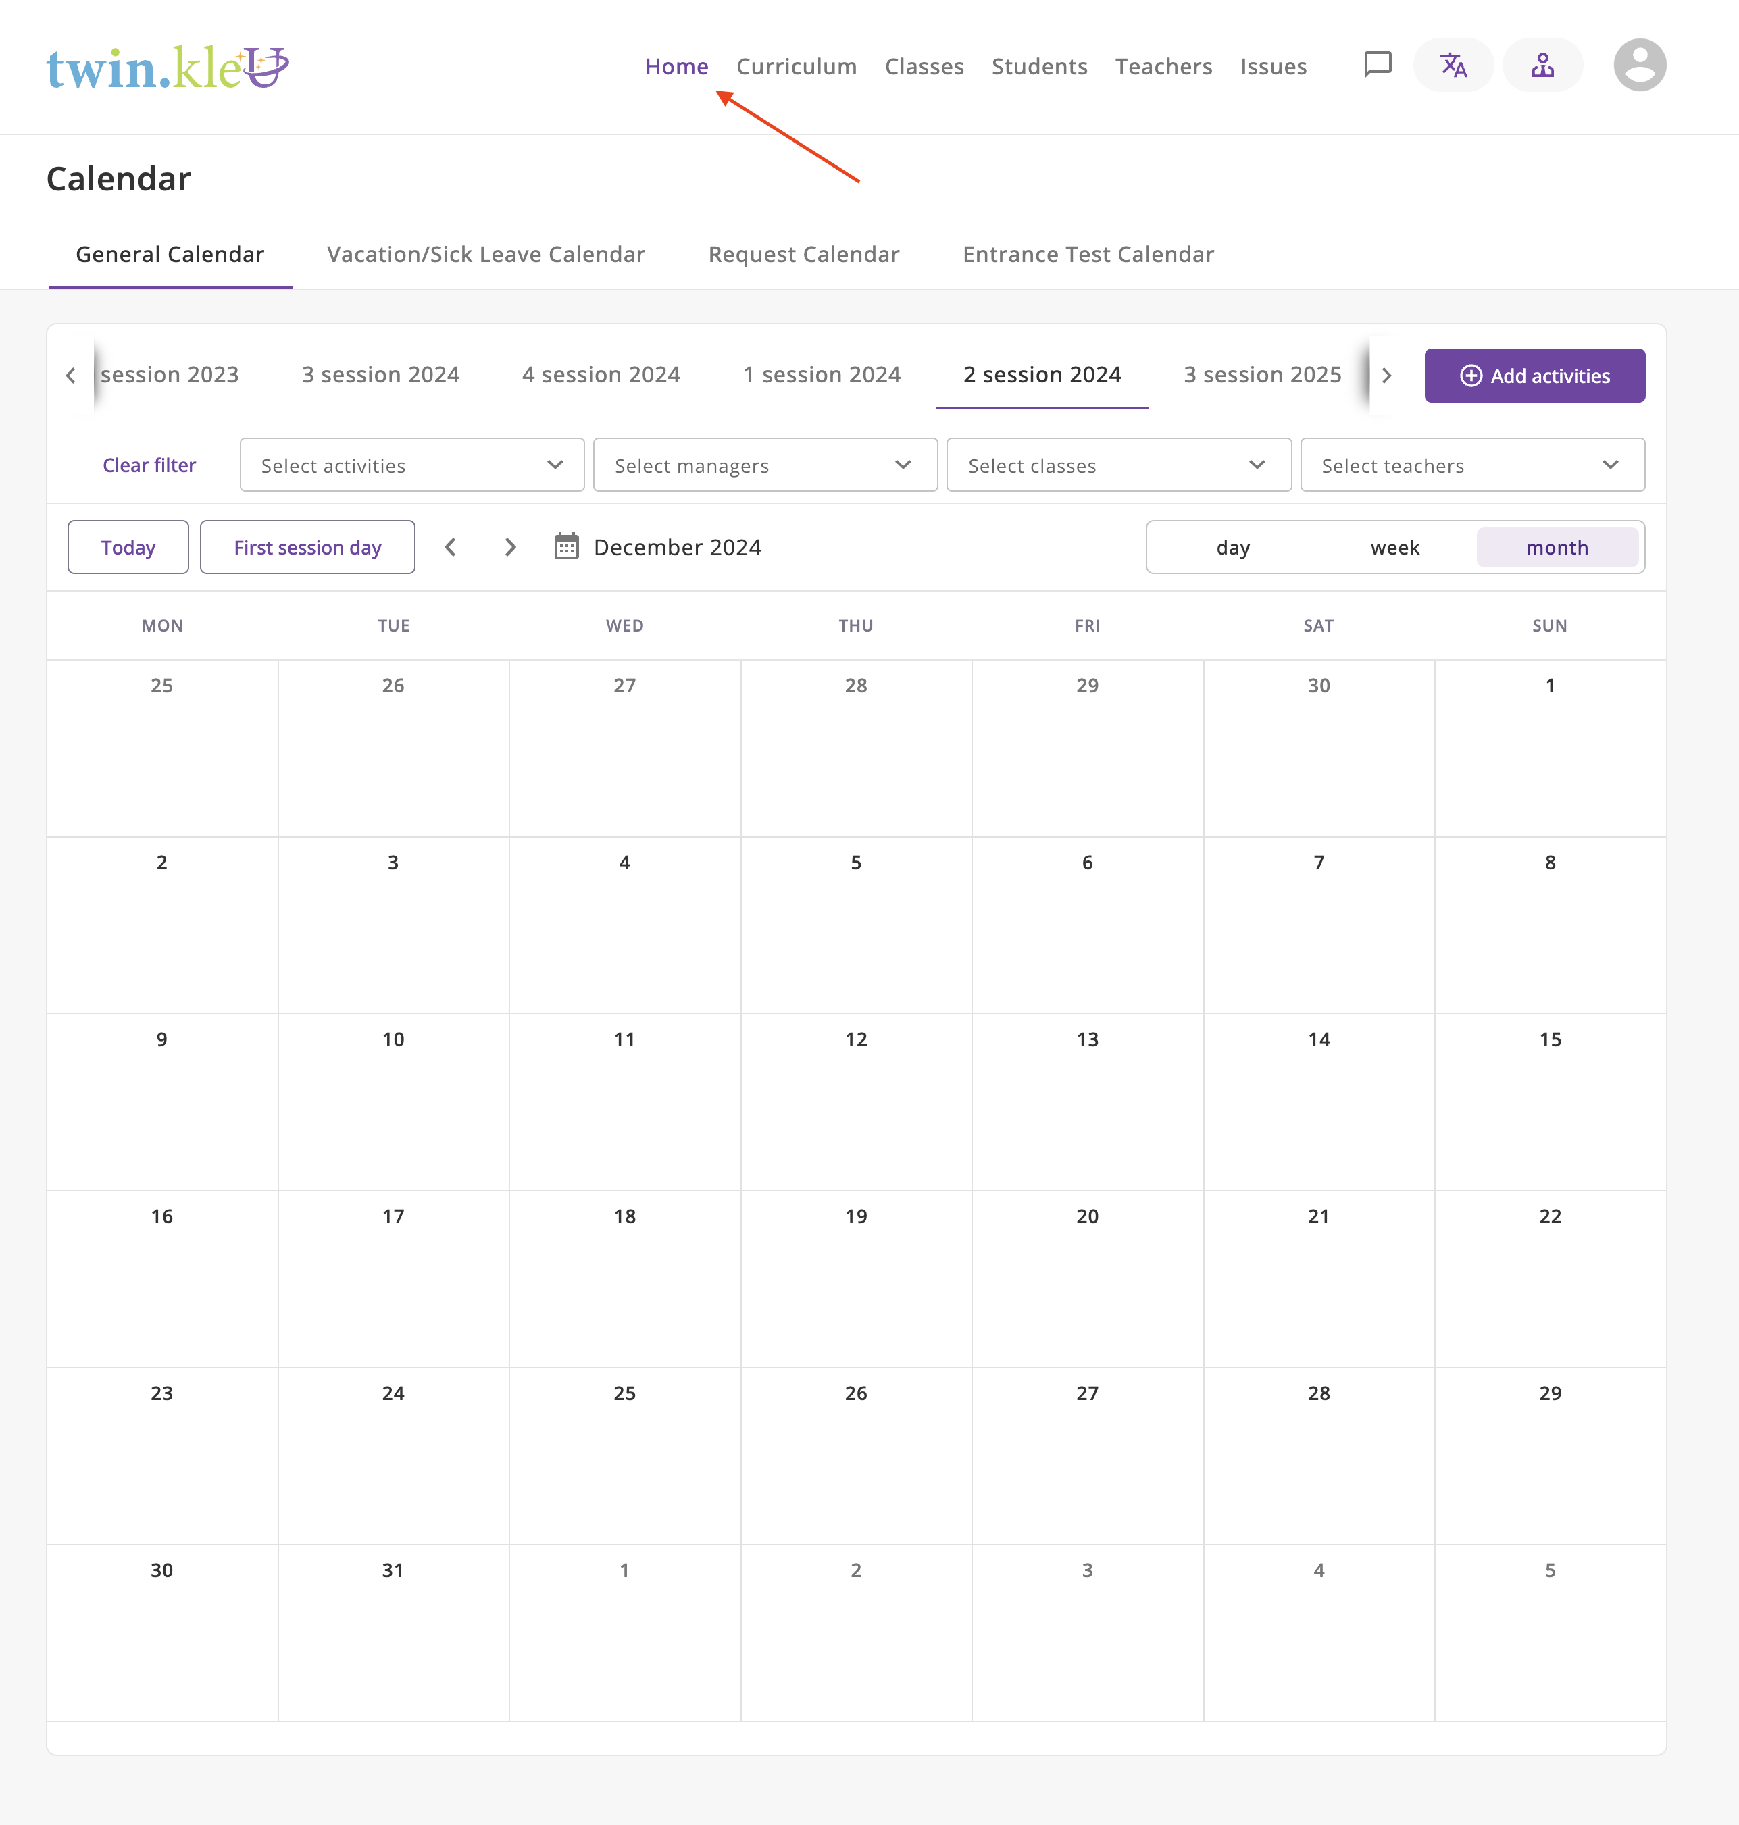Switch to Vacation/Sick Leave Calendar tab
Image resolution: width=1739 pixels, height=1825 pixels.
click(486, 255)
